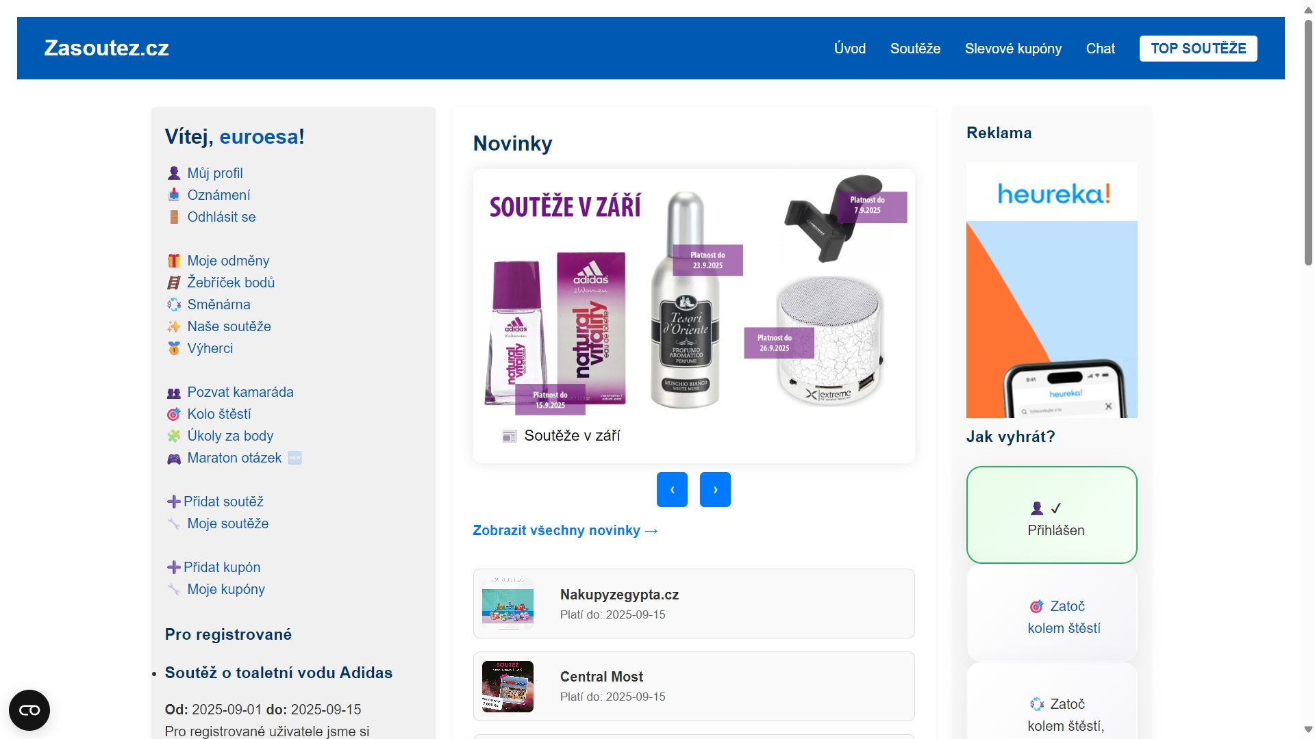1315x739 pixels.
Task: Click Odhlásit se to log out
Action: pos(221,217)
